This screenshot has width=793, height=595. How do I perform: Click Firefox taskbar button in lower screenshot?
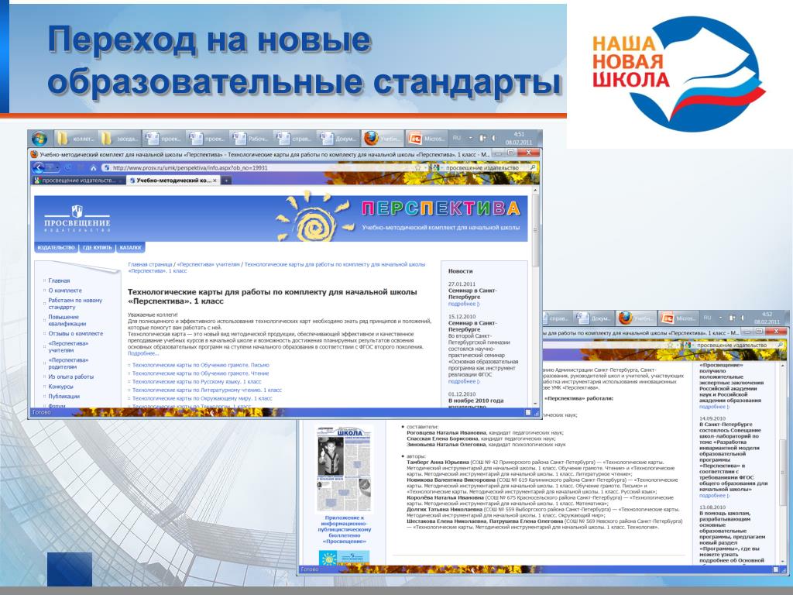635,318
